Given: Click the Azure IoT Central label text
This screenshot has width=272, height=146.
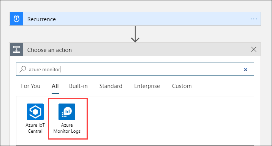Looking at the screenshot, I should click(35, 128).
